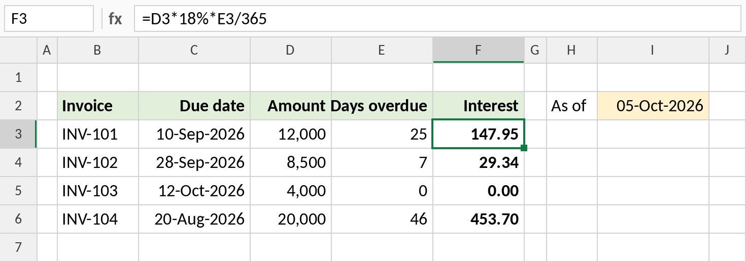This screenshot has height=262, width=746.
Task: Click cell INV-103
Action: coord(98,191)
